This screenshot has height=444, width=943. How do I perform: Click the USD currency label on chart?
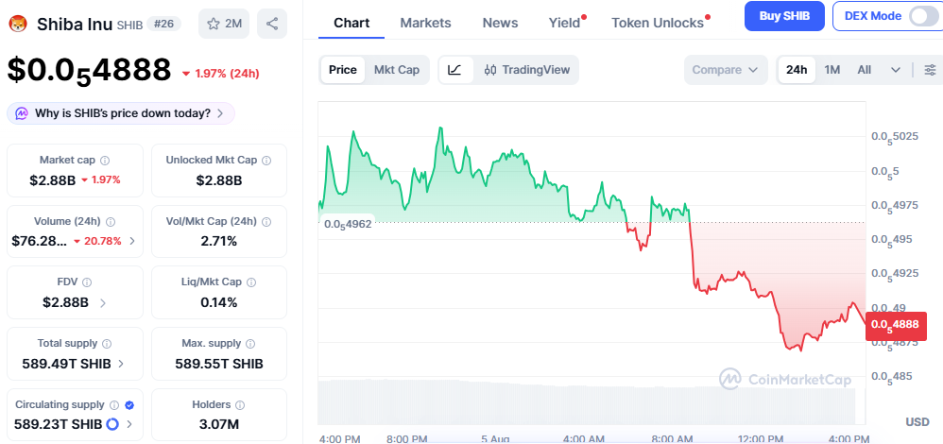tap(917, 422)
